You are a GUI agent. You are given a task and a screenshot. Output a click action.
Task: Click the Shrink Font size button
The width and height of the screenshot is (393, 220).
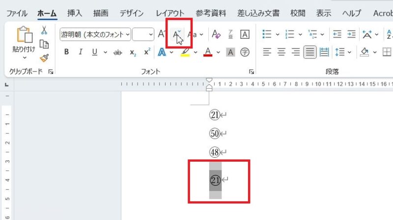(x=176, y=34)
